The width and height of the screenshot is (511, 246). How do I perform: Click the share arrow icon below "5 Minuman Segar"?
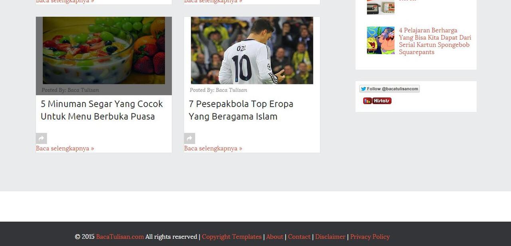coord(42,138)
